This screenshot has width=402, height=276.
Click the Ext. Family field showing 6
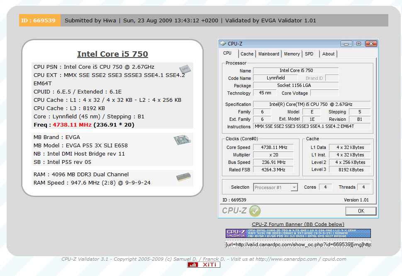[262, 119]
